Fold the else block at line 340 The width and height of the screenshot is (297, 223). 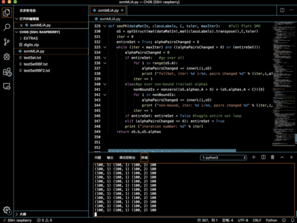point(105,84)
